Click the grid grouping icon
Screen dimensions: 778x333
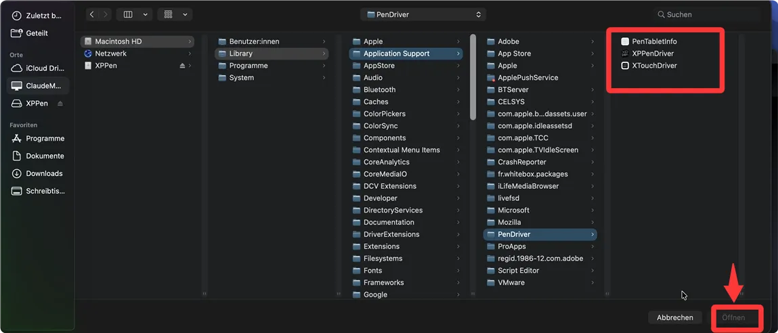(x=168, y=14)
